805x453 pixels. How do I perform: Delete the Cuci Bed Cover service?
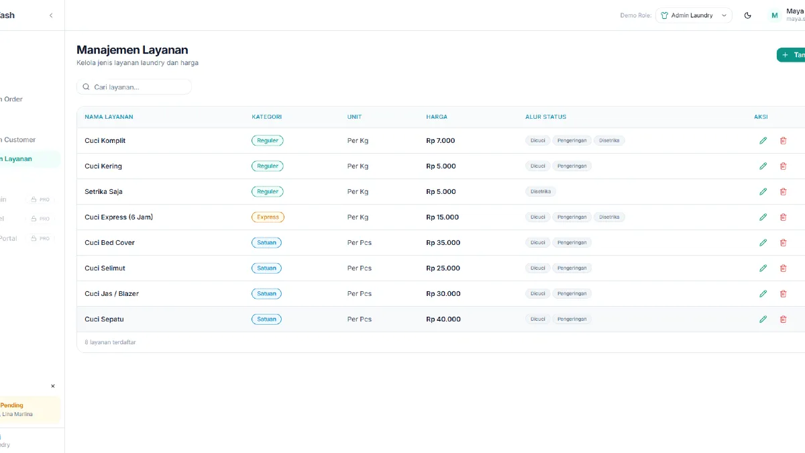click(x=783, y=242)
